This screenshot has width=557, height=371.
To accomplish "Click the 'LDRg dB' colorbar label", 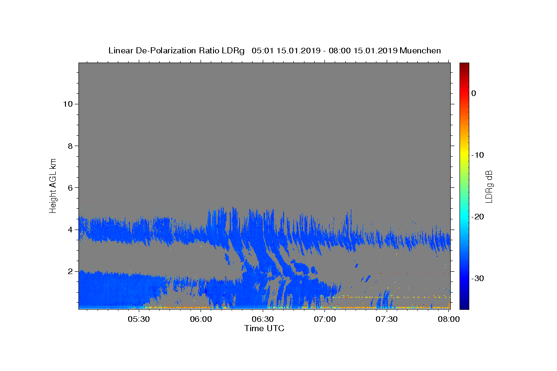I will (489, 186).
